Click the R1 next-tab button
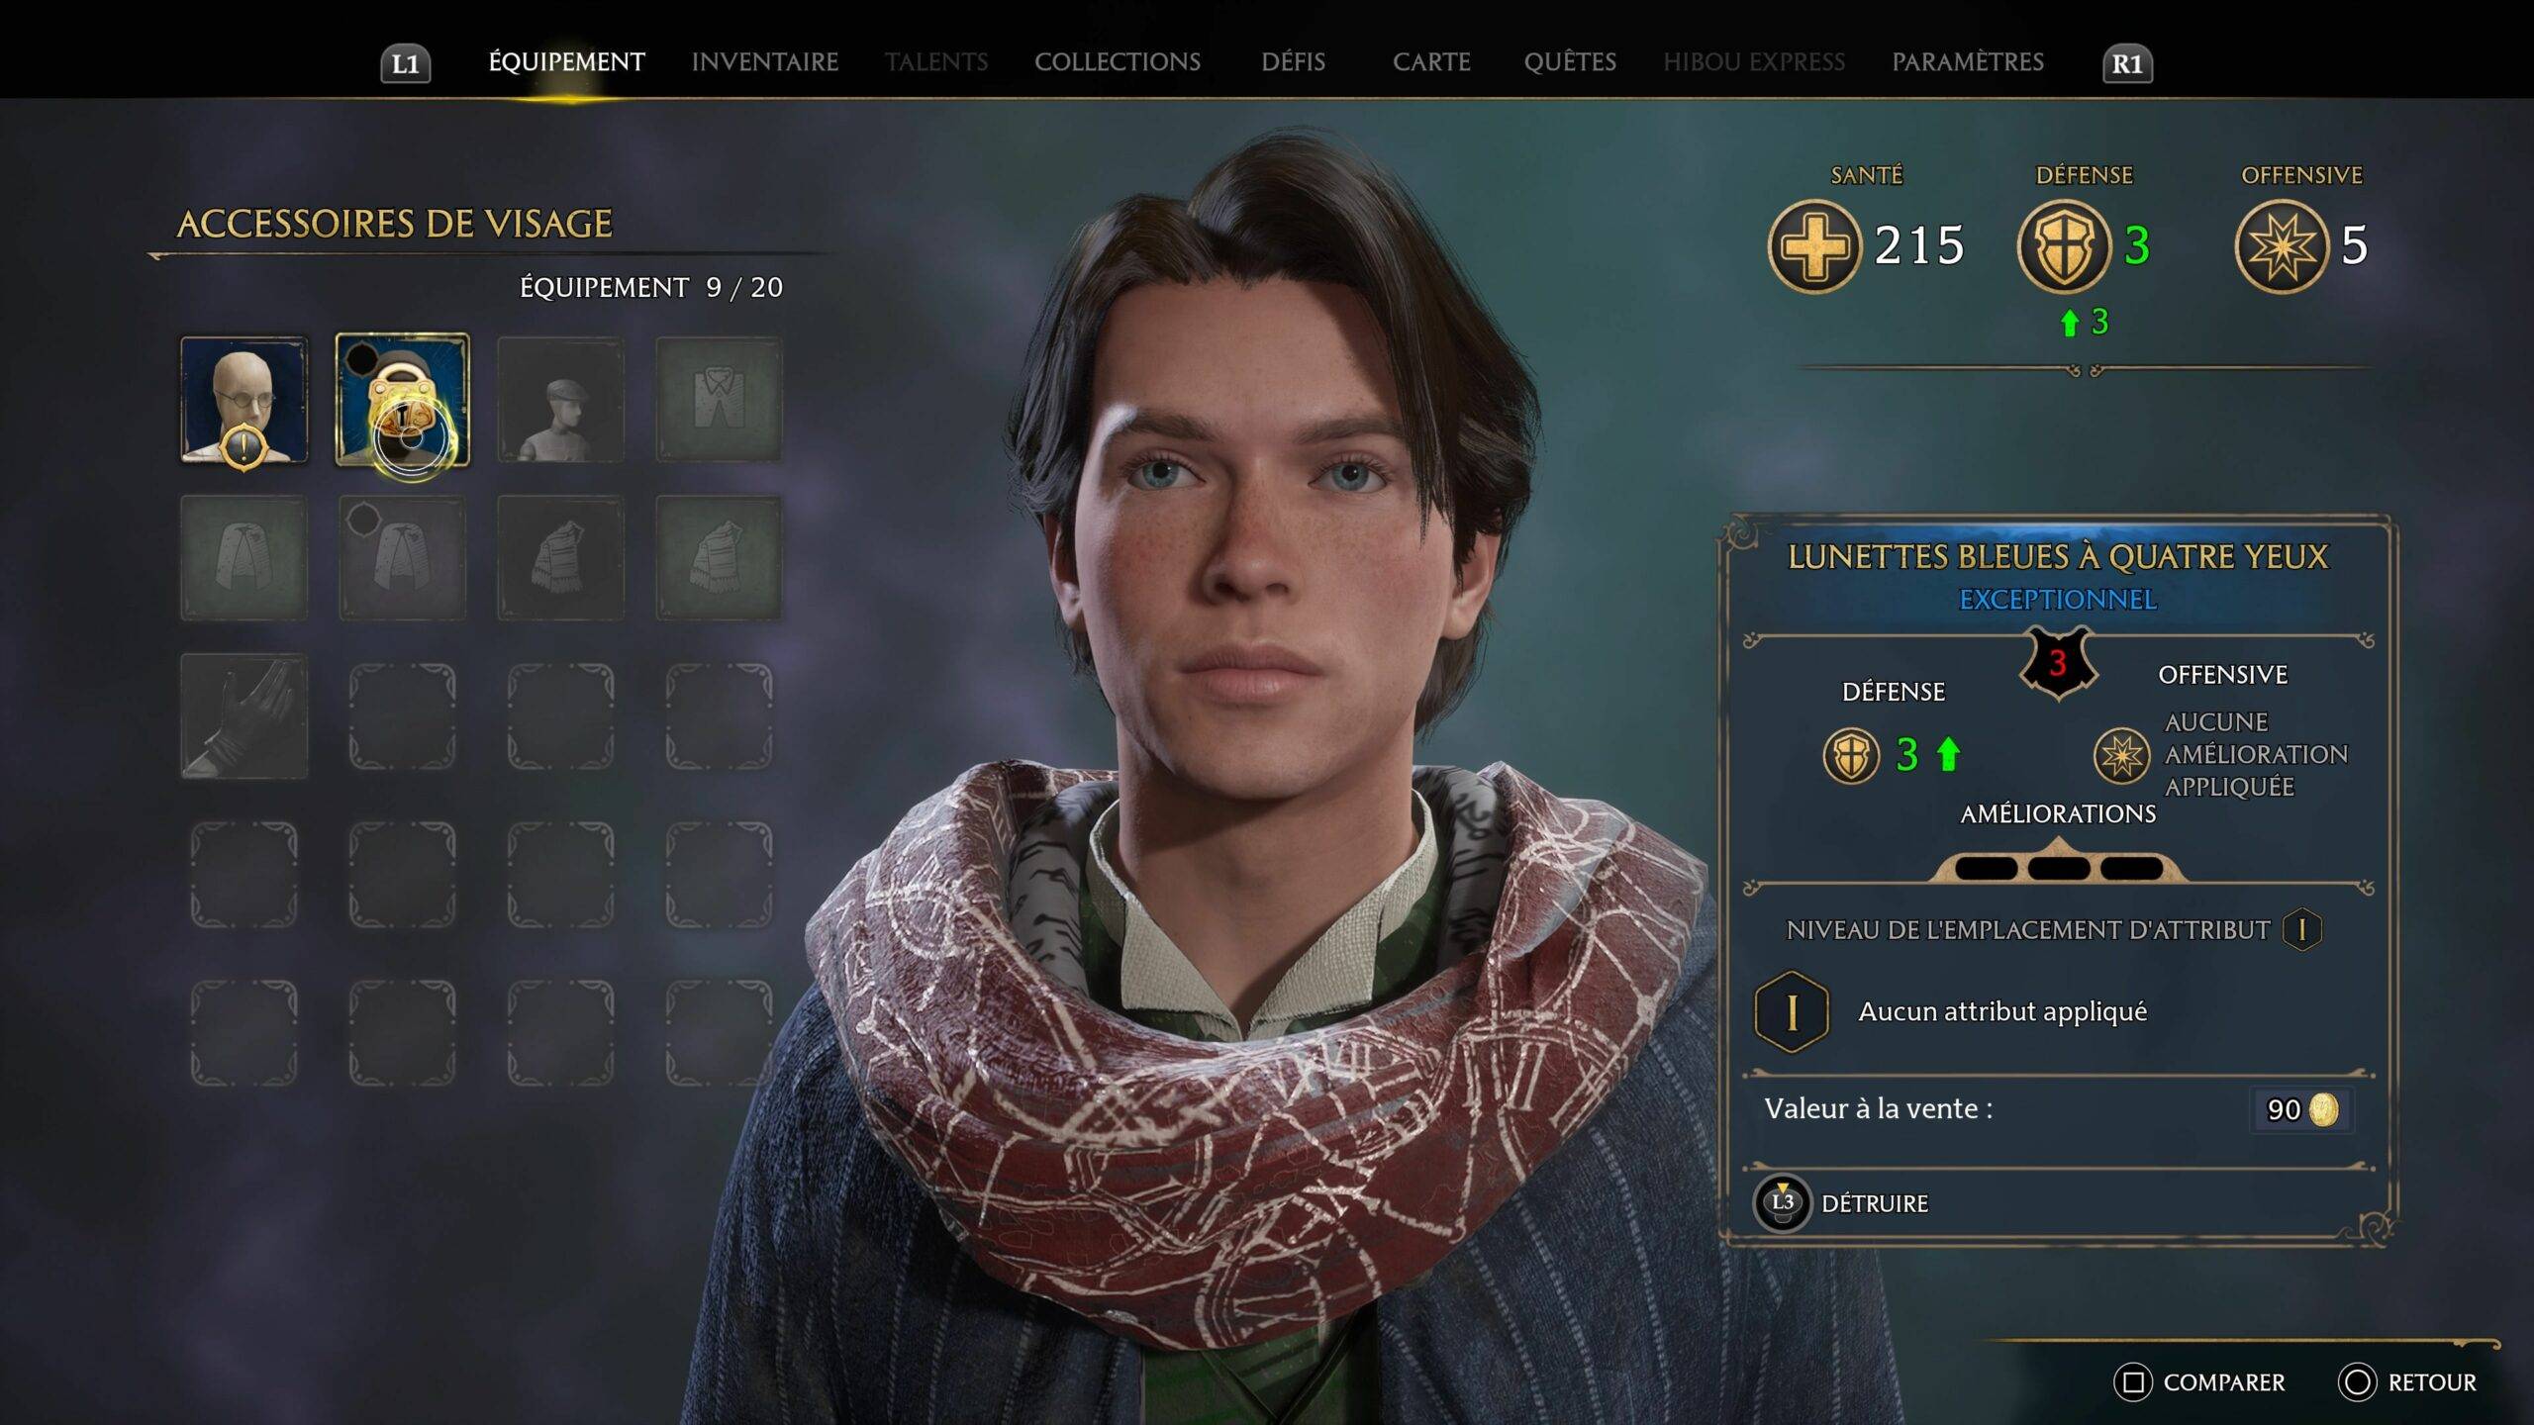This screenshot has height=1425, width=2534. pos(2127,64)
